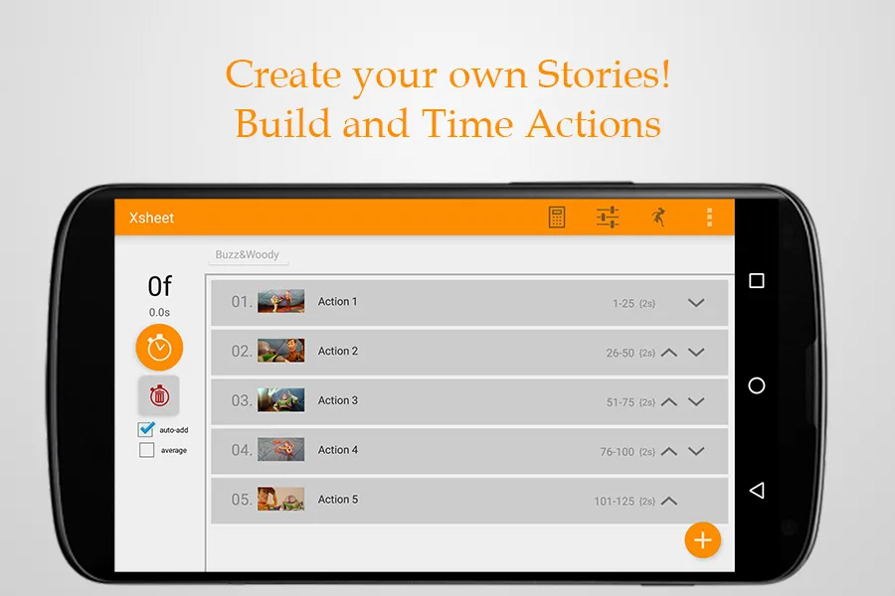895x596 pixels.
Task: Click row number 03.
Action: coord(242,401)
